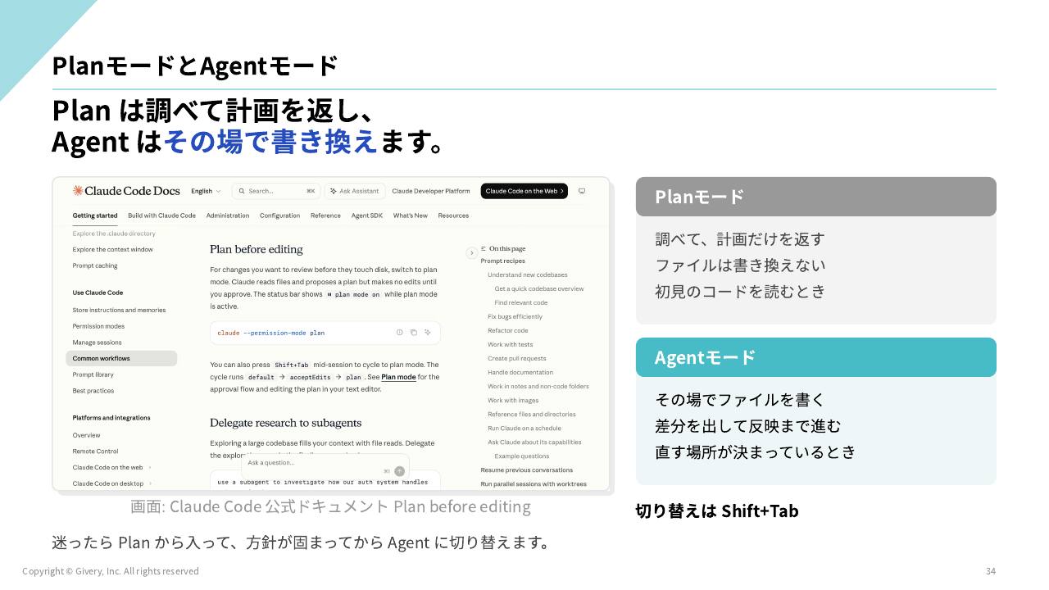Viewport: 1049px width, 590px height.
Task: Jump to Run Claude on a schedule
Action: 524,428
